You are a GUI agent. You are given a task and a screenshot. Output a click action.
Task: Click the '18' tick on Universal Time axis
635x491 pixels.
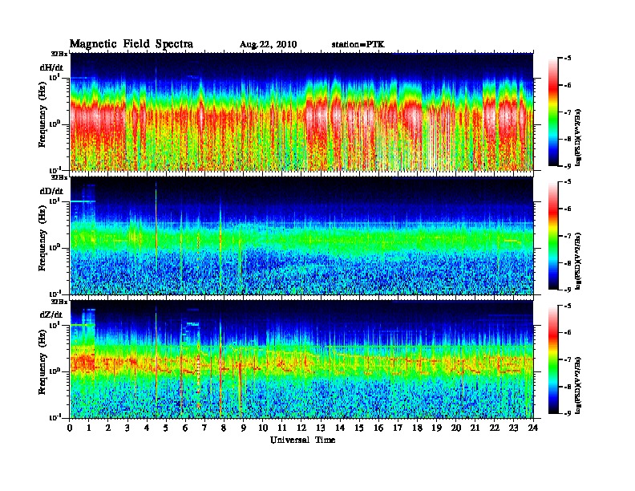(x=417, y=428)
